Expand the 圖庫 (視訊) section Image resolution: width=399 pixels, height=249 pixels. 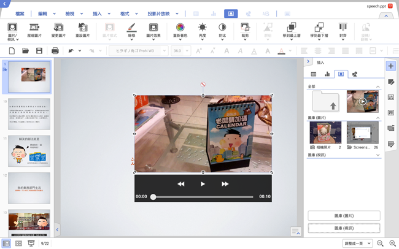tap(378, 156)
